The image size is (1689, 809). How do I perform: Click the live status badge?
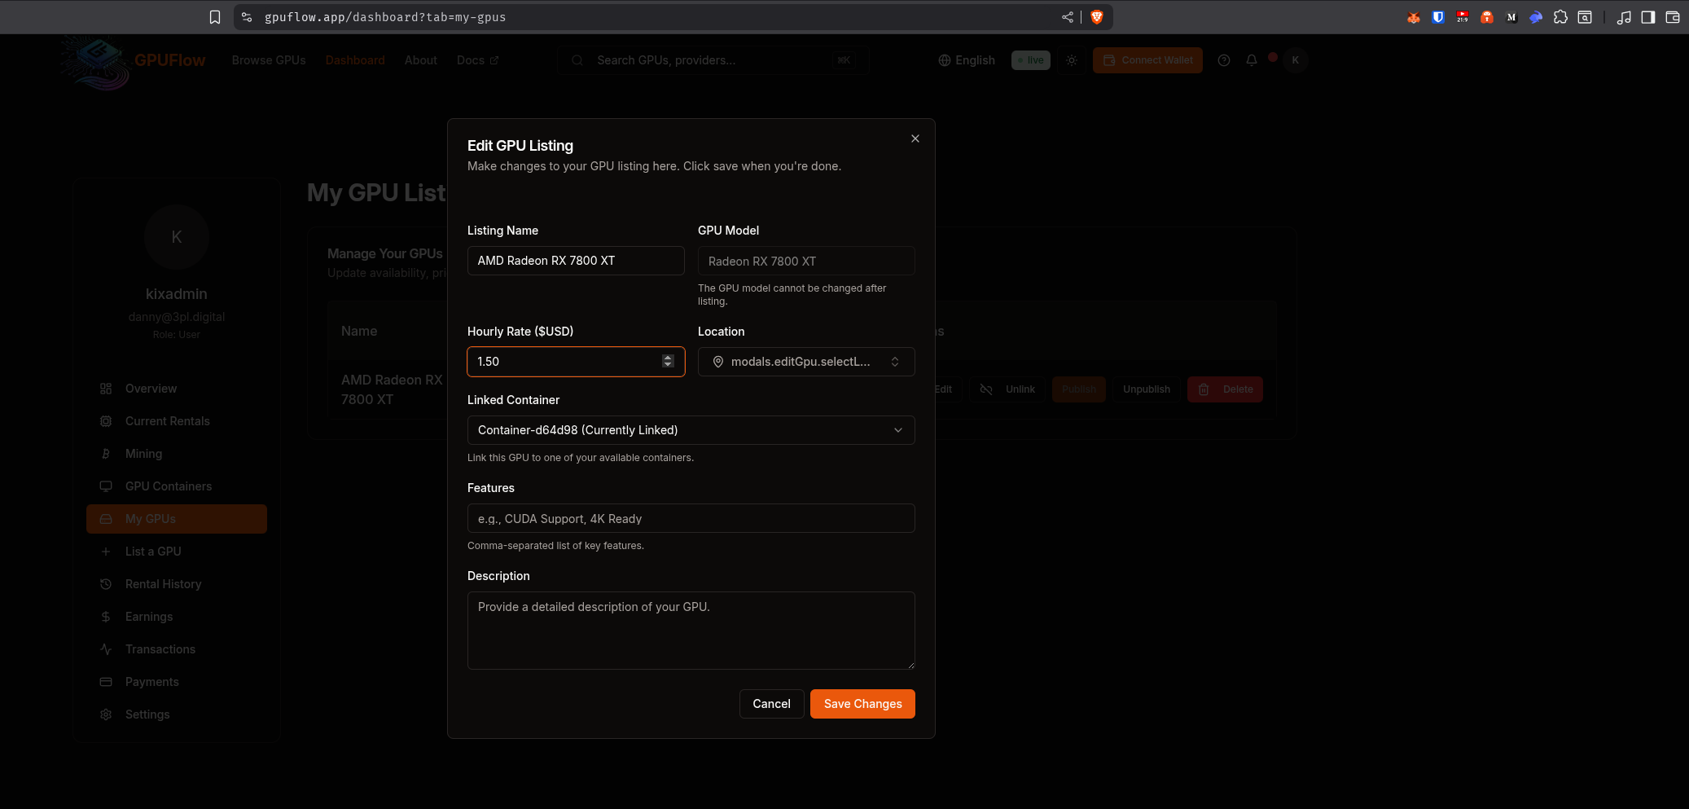1031,60
